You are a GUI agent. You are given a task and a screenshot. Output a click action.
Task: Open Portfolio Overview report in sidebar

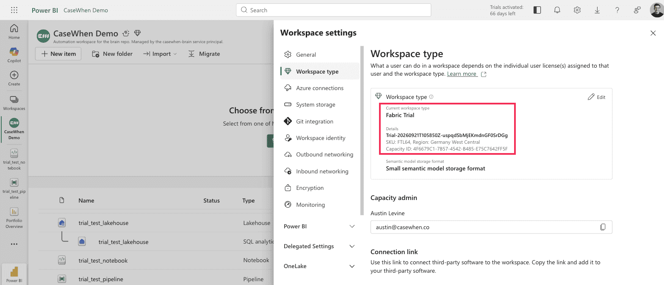pos(14,218)
